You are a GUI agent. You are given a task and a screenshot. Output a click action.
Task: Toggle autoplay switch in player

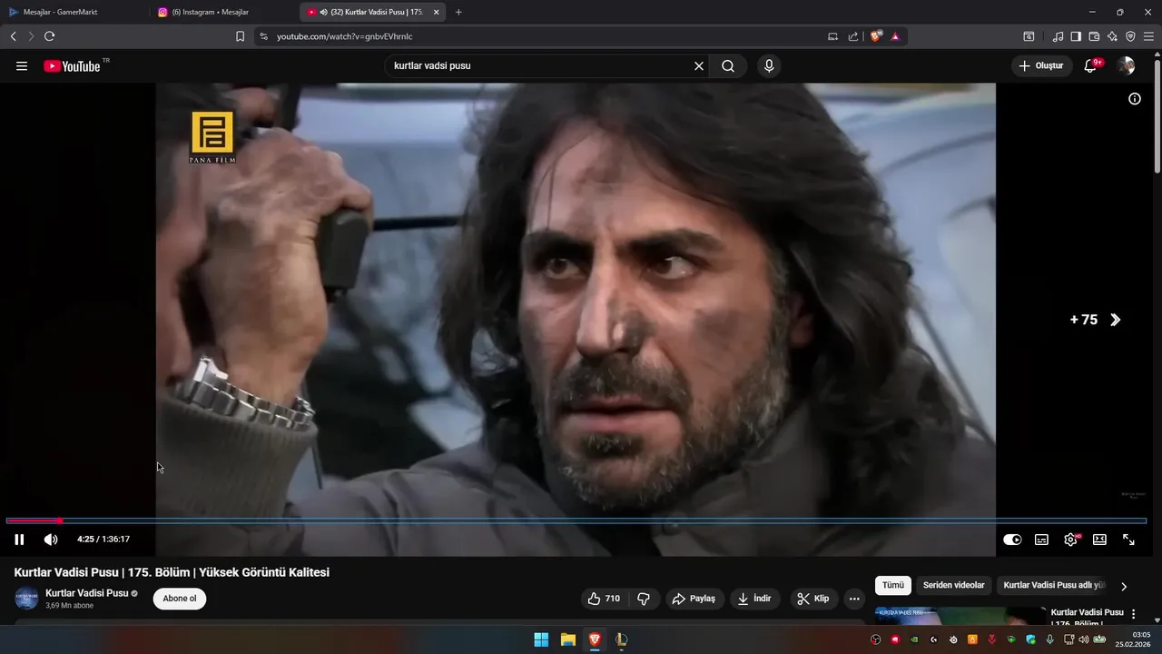(1012, 540)
